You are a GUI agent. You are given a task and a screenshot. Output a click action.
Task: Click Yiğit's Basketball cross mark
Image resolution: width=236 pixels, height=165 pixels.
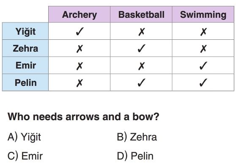point(142,32)
